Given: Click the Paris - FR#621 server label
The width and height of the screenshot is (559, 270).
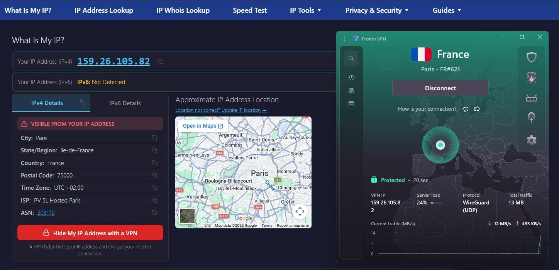Looking at the screenshot, I should (440, 69).
